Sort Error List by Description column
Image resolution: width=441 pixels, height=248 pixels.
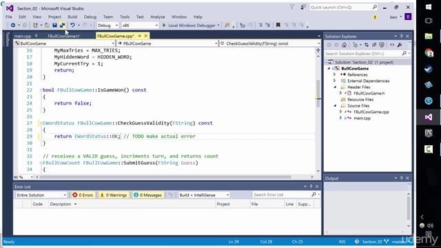click(61, 204)
